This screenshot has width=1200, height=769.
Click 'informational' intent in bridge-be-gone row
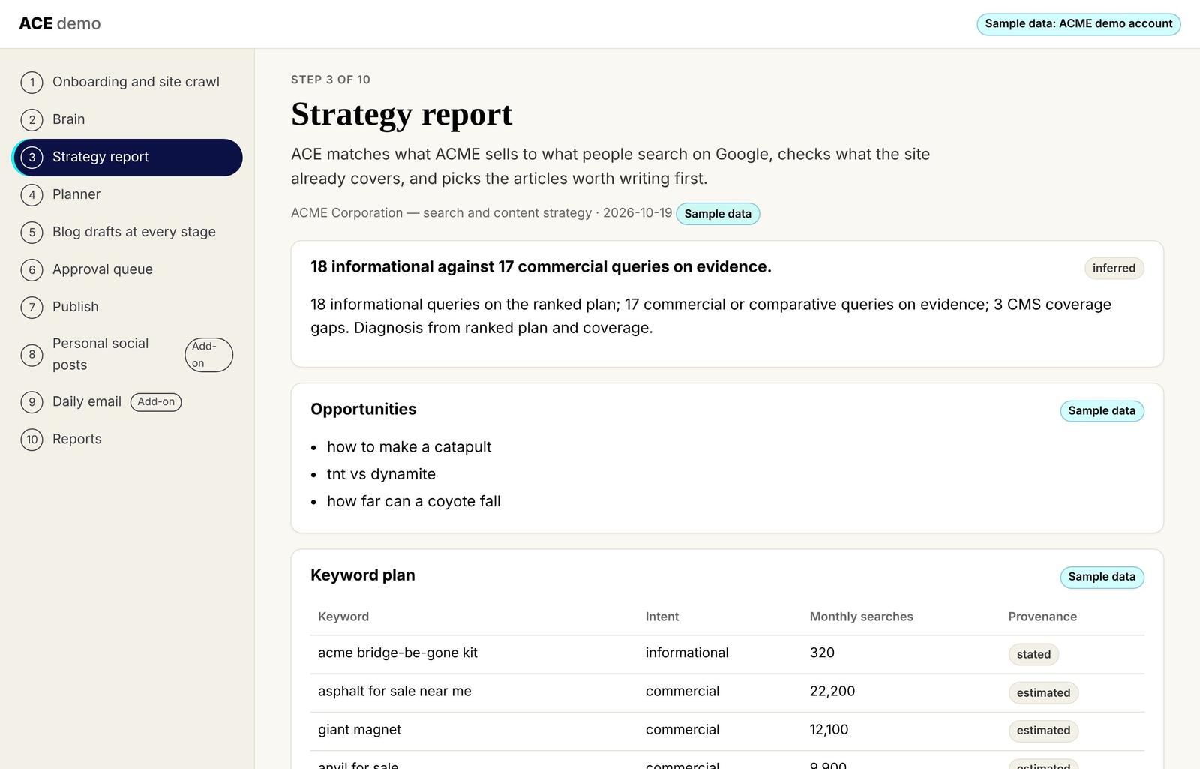click(687, 653)
